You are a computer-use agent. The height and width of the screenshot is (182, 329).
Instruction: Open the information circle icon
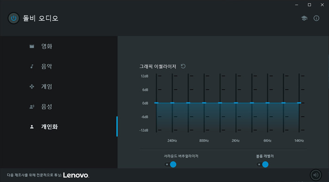pyautogui.click(x=316, y=18)
